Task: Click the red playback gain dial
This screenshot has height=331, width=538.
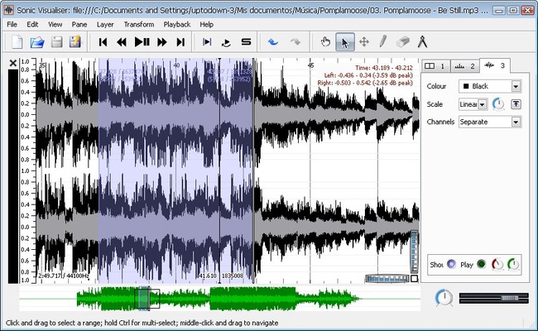Action: (x=497, y=264)
